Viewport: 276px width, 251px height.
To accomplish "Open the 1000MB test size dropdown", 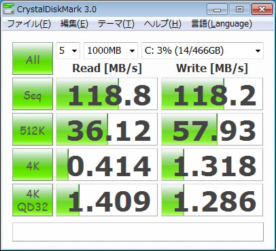I will (111, 50).
